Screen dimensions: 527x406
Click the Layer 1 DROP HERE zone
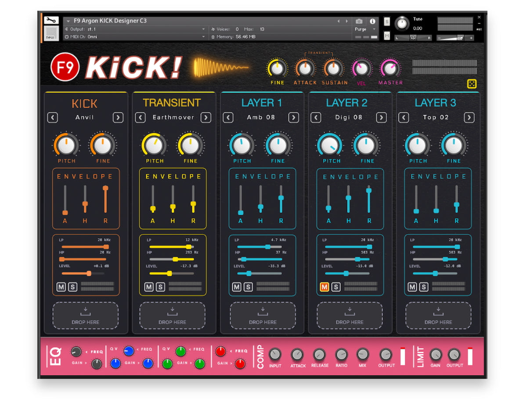pyautogui.click(x=263, y=315)
